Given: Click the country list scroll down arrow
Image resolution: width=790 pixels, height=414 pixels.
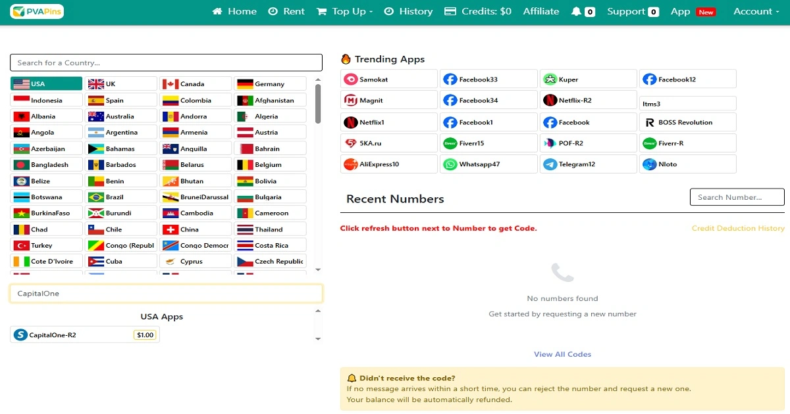Looking at the screenshot, I should pos(318,269).
